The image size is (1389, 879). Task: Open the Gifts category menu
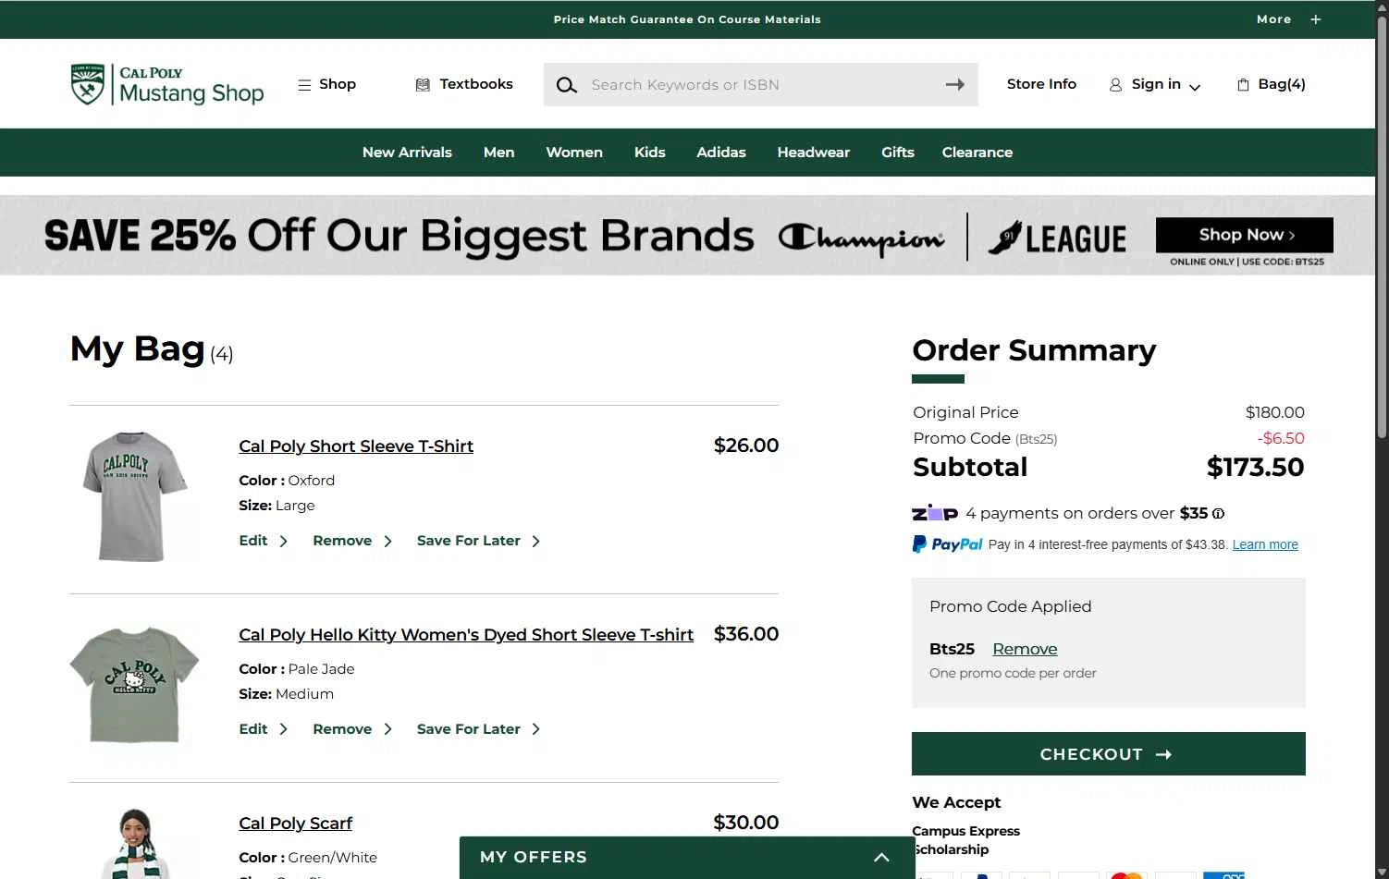coord(898,153)
